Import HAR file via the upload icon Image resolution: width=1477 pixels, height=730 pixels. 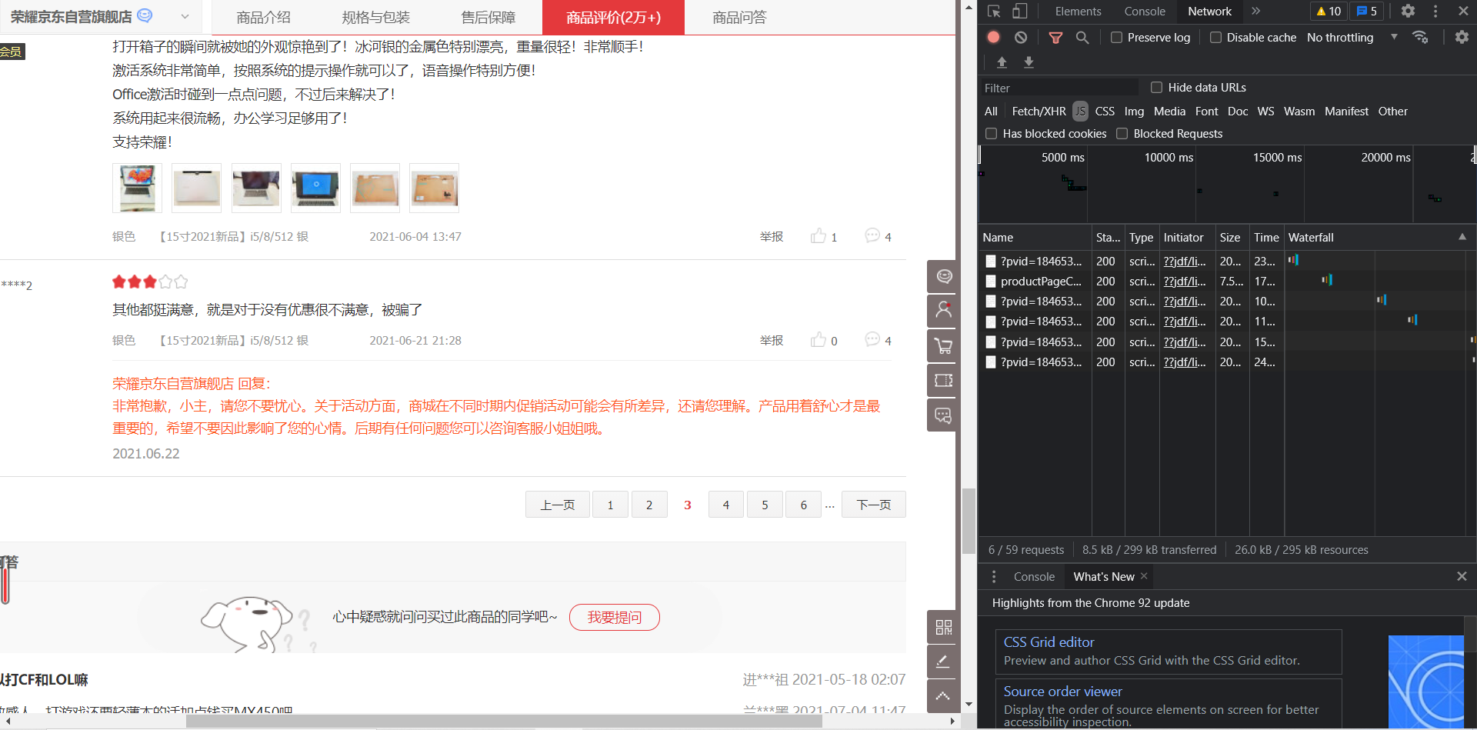coord(1002,62)
